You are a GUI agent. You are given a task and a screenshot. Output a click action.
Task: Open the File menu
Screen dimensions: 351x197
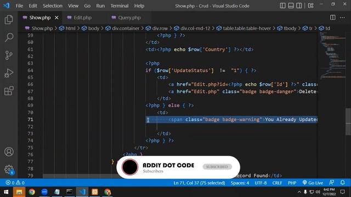tap(19, 6)
